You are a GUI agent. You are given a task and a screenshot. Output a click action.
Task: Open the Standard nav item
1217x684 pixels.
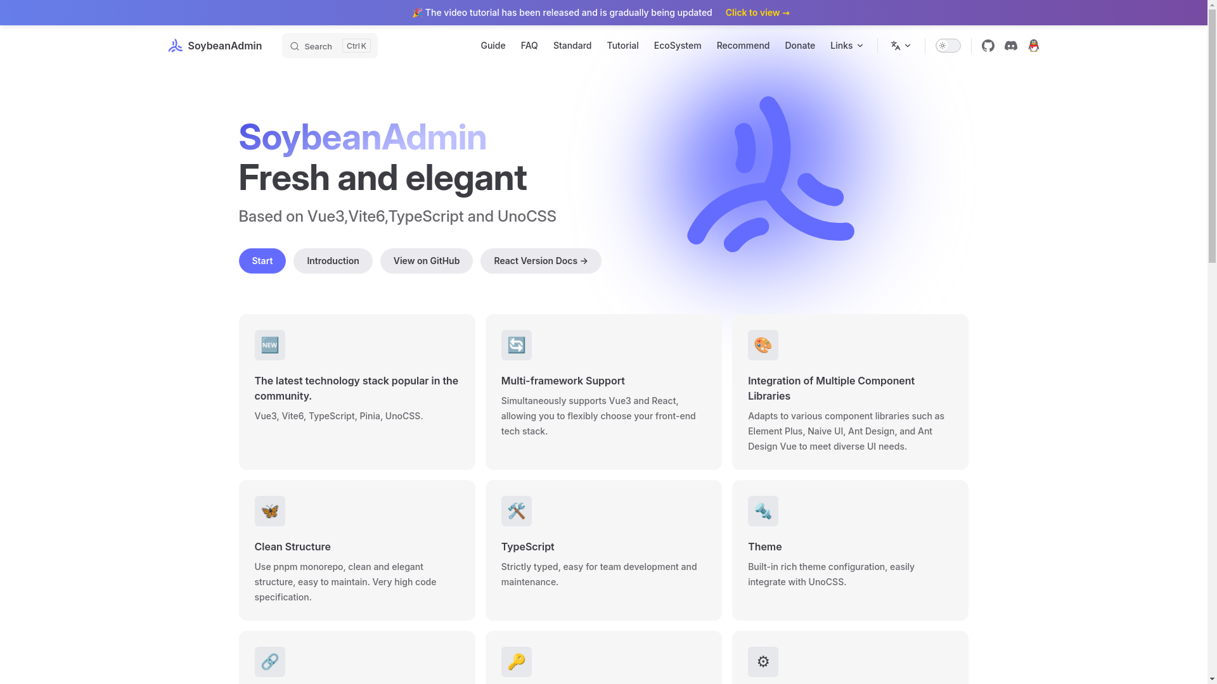572,46
